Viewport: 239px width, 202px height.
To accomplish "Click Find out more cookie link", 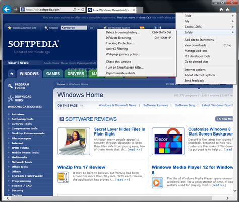I will pyautogui.click(x=126, y=17).
